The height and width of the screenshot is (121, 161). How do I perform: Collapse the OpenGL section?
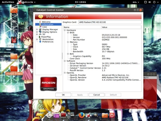tap(65, 73)
